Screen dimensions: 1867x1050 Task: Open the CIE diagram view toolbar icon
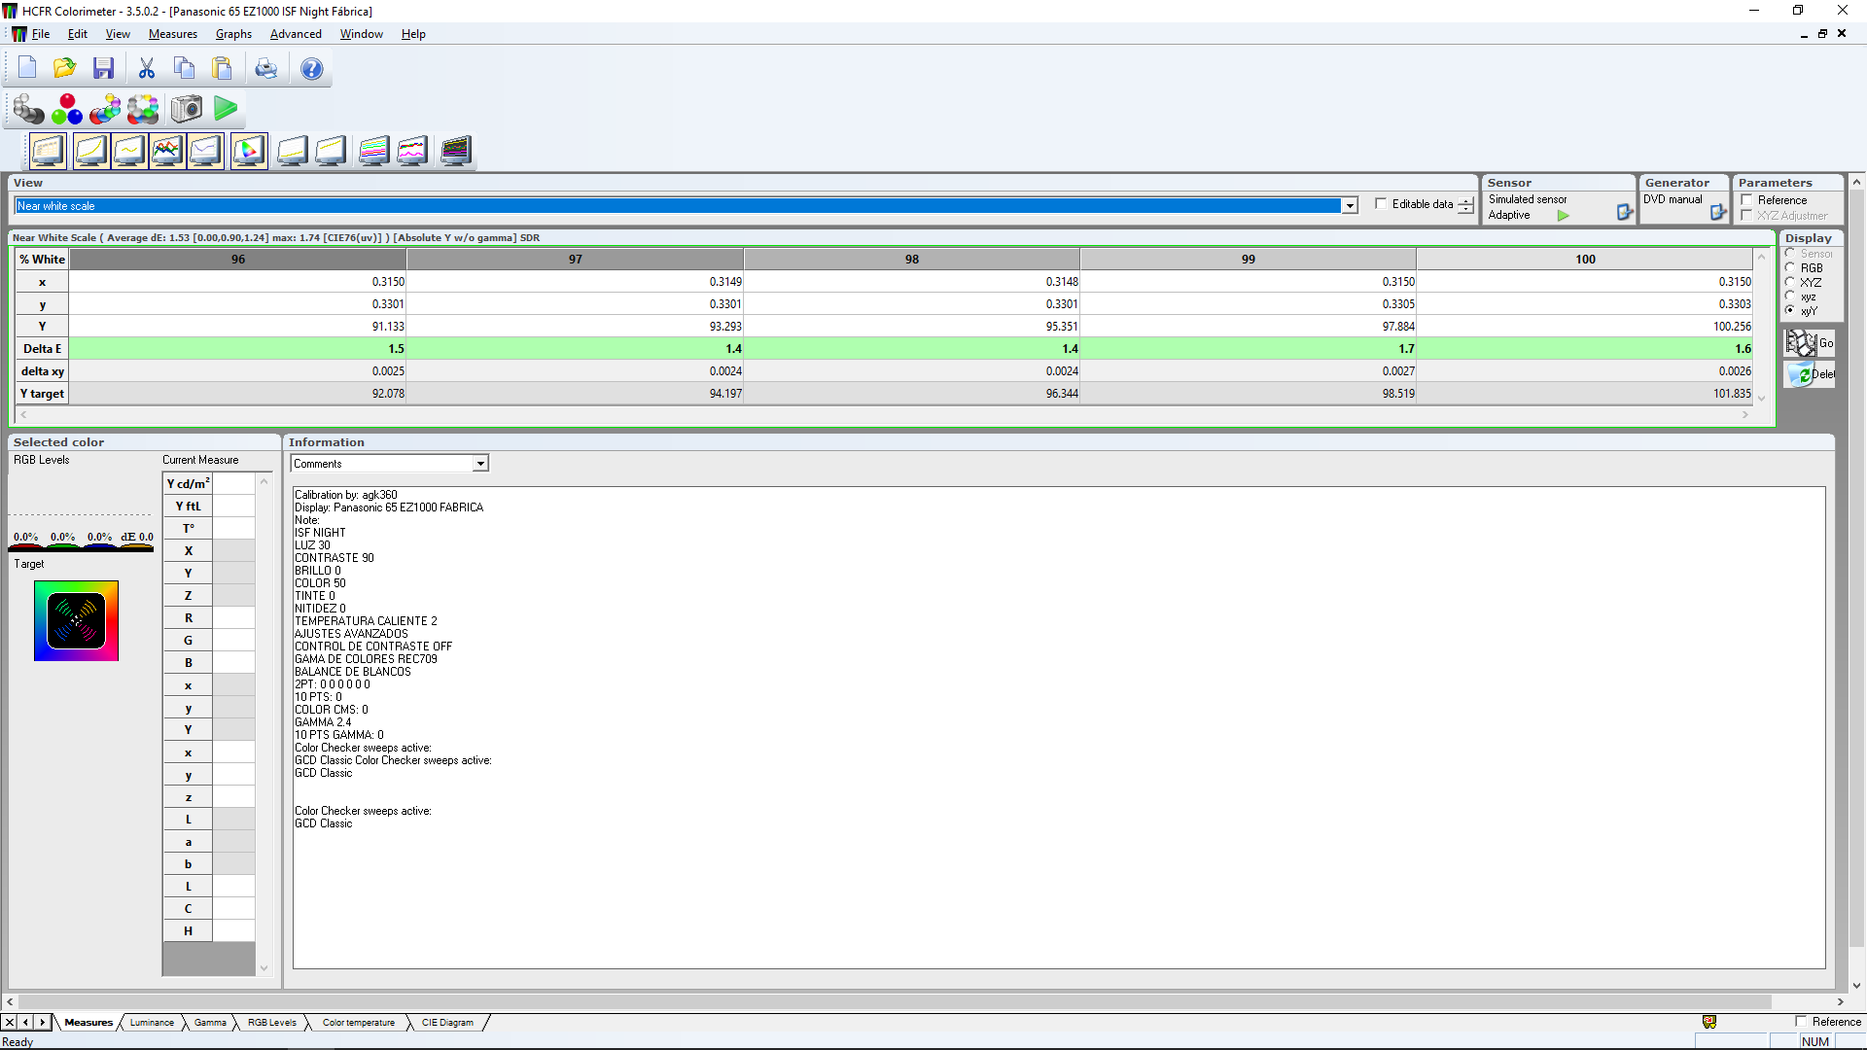(x=249, y=151)
